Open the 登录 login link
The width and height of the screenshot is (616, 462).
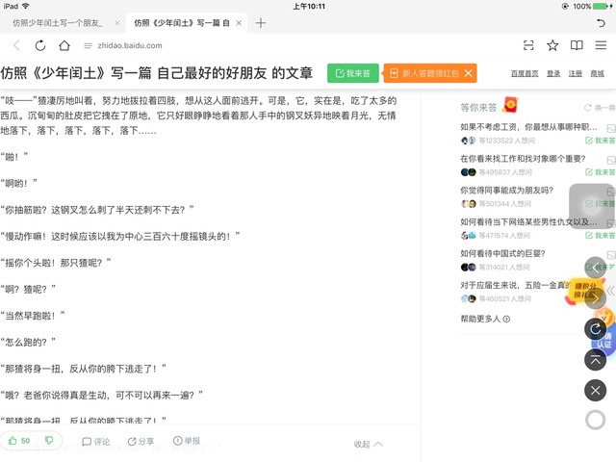click(x=553, y=73)
